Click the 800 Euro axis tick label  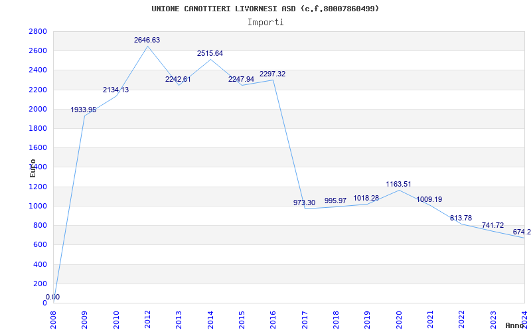click(40, 225)
